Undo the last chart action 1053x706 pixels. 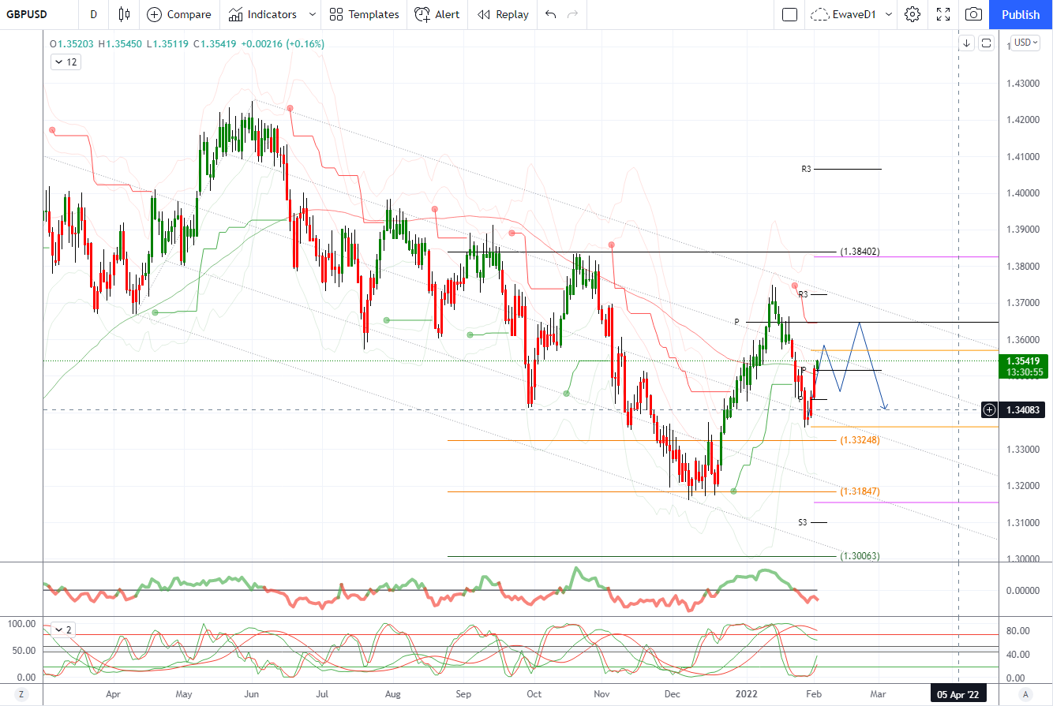pyautogui.click(x=550, y=14)
